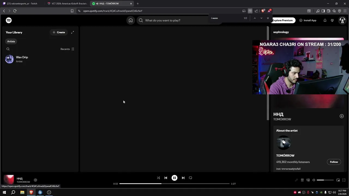Seek within the song progress bar
The width and height of the screenshot is (349, 196).
pyautogui.click(x=174, y=184)
